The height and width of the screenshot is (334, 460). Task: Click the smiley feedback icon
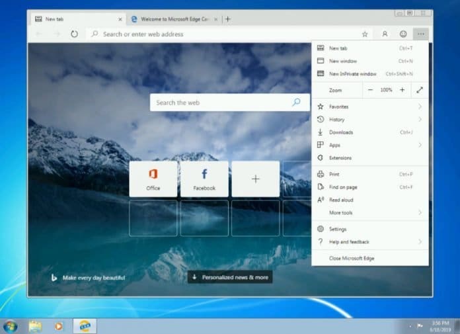(x=403, y=34)
